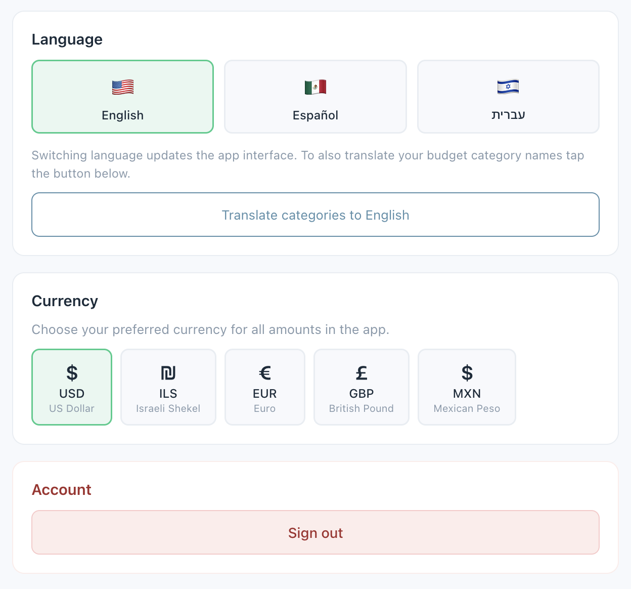This screenshot has width=631, height=589.
Task: Choose the עברית language label
Action: coord(508,115)
